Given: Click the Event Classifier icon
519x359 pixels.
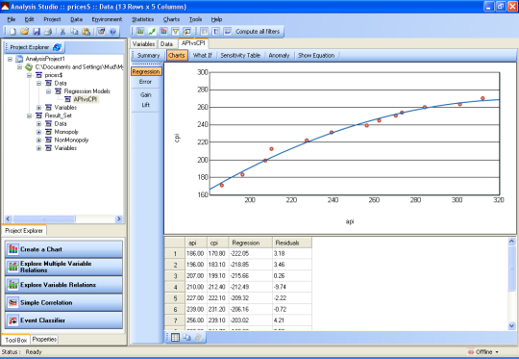Looking at the screenshot, I should 12,321.
